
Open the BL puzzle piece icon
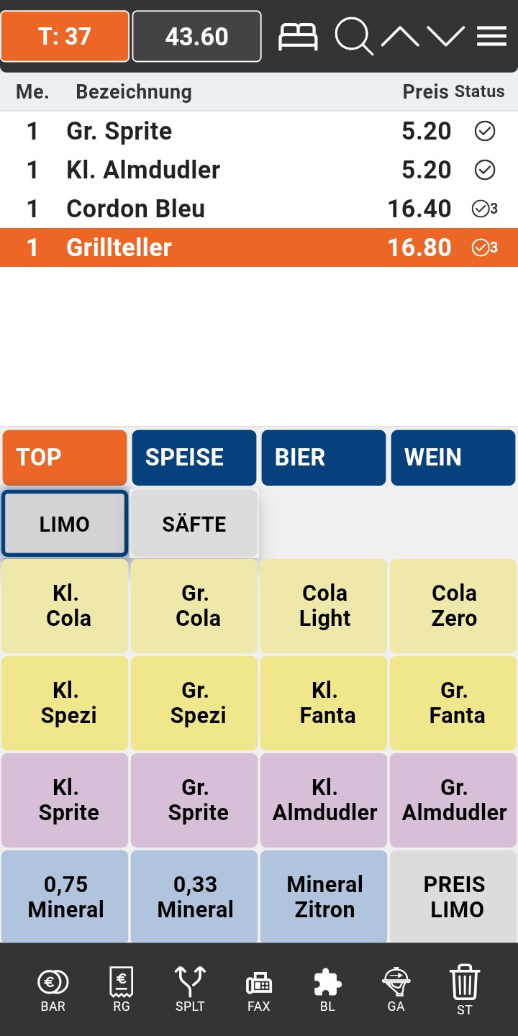pyautogui.click(x=327, y=989)
